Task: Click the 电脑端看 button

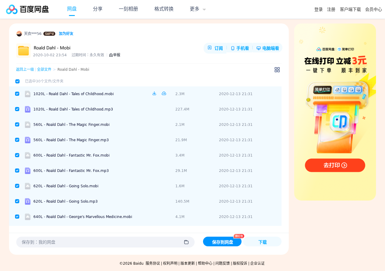Action: pyautogui.click(x=268, y=48)
